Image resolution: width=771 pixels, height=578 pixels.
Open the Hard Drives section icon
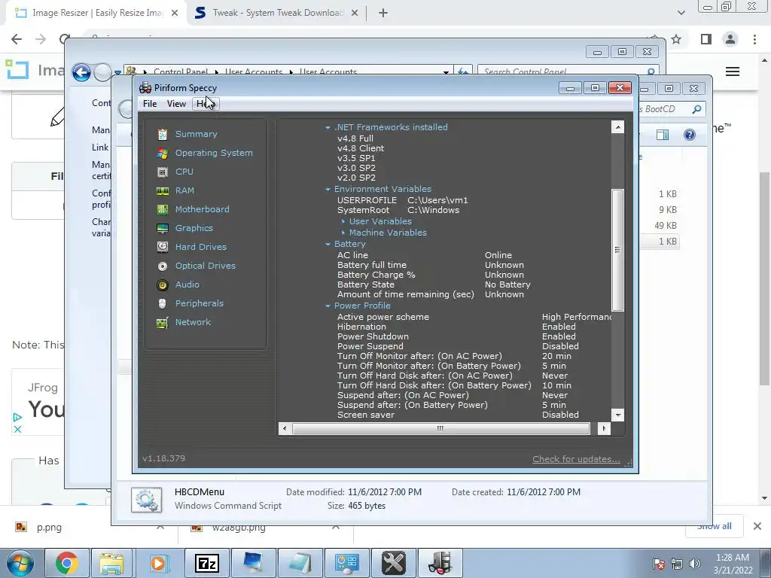163,247
